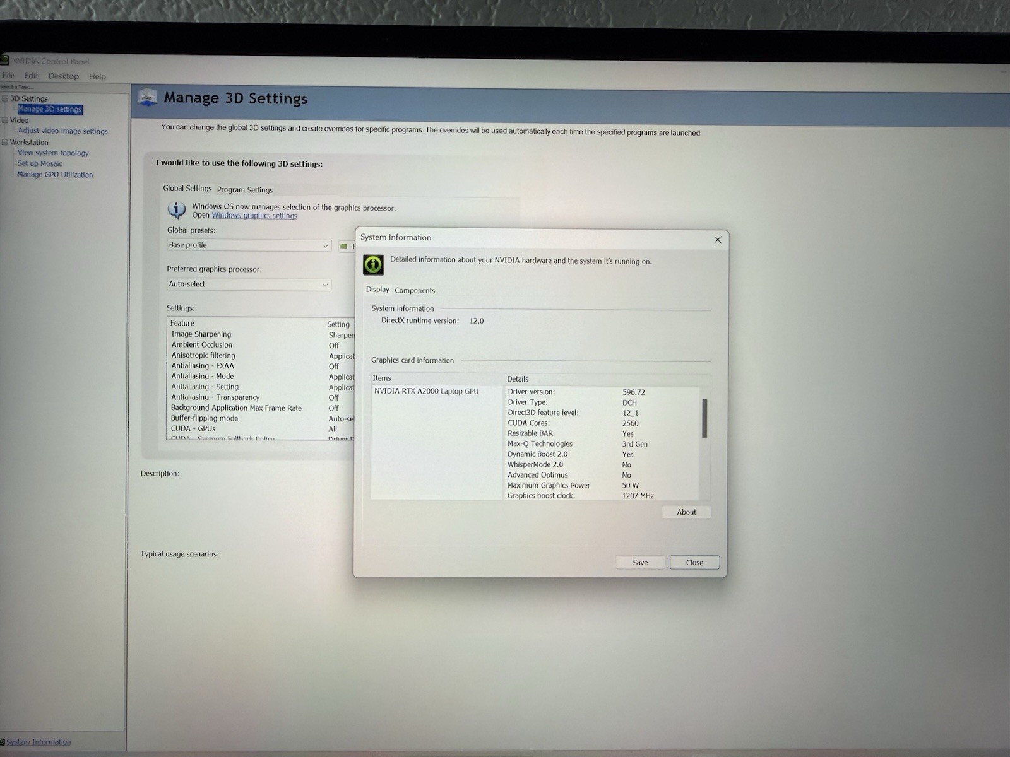Click the Maximum Graphics Power value 50 W

(631, 486)
